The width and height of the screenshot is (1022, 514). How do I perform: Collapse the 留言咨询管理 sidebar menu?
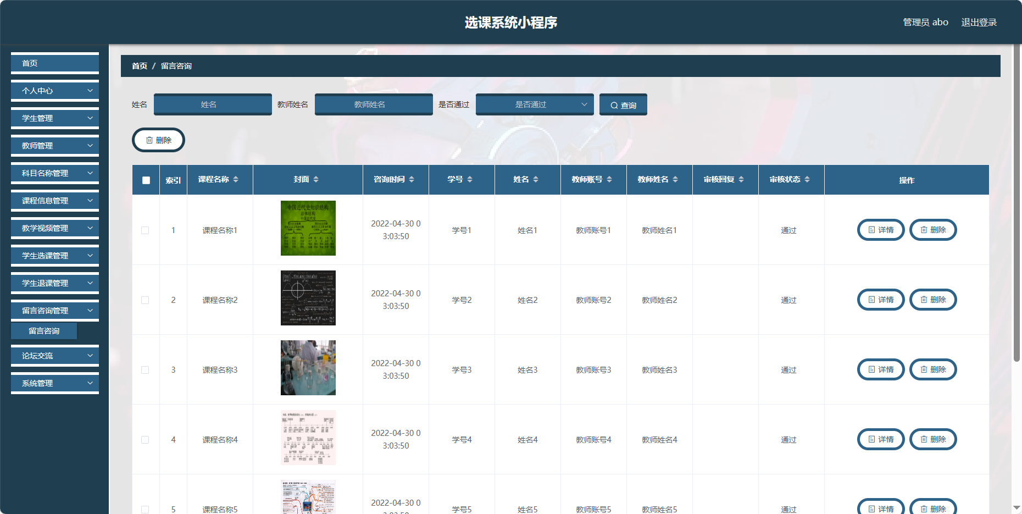coord(55,311)
